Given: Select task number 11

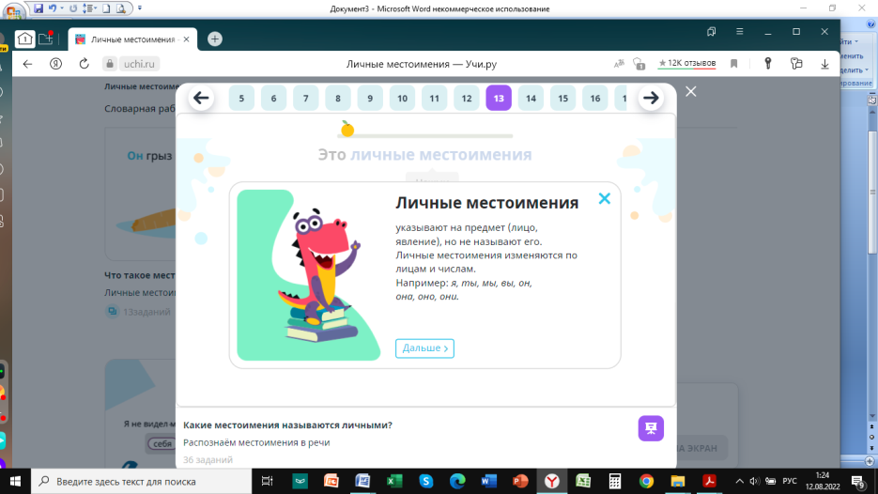Looking at the screenshot, I should (x=434, y=98).
